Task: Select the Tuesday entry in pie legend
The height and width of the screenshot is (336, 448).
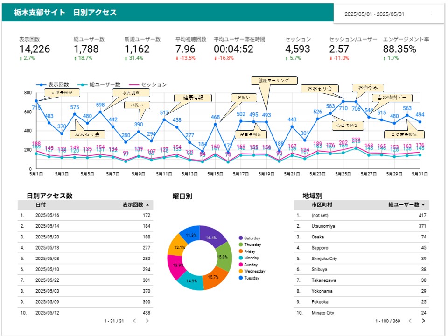Action: (x=252, y=278)
